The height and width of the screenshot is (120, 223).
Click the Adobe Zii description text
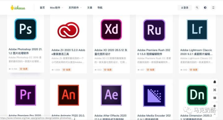(x=68, y=60)
